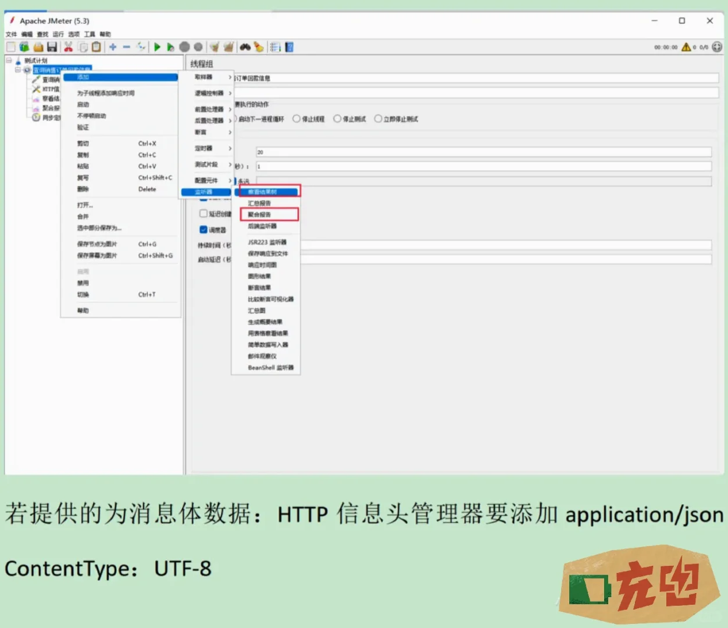Viewport: 728px width, 628px height.
Task: Open the Templates toolbar icon
Action: [x=24, y=47]
